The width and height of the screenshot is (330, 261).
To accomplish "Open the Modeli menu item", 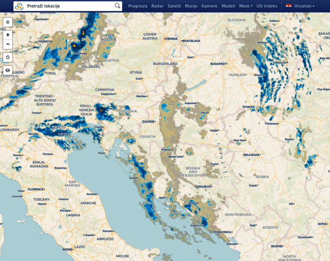I will coord(228,6).
